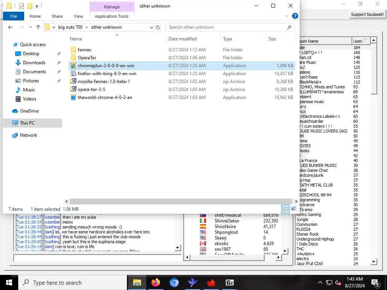Select the fennec folder icon

tap(73, 49)
